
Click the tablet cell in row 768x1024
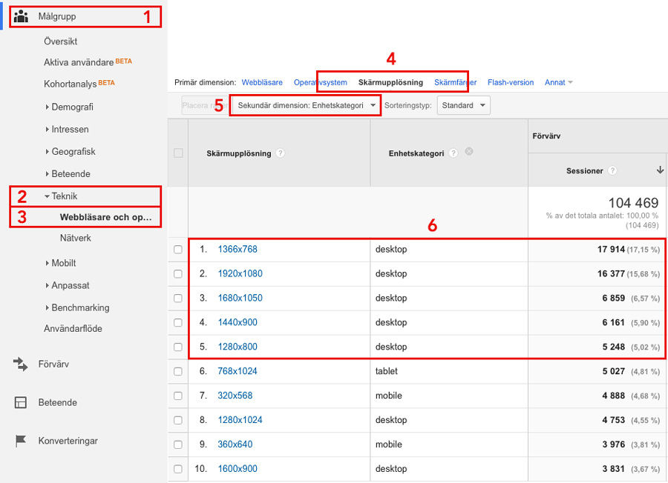(387, 372)
